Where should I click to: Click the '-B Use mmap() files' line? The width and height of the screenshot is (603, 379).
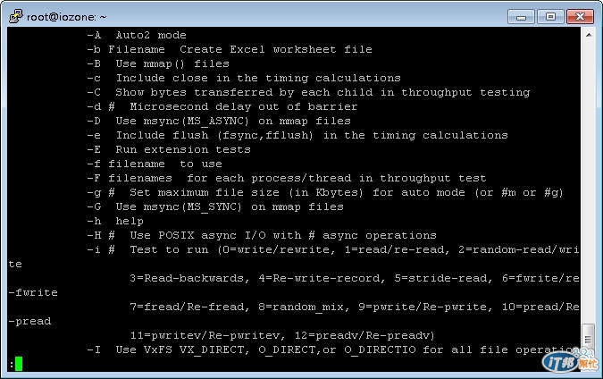pos(158,63)
